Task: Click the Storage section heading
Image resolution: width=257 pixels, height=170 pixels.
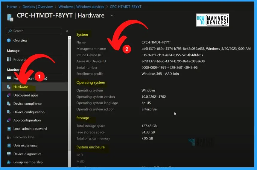Action: [x=83, y=118]
